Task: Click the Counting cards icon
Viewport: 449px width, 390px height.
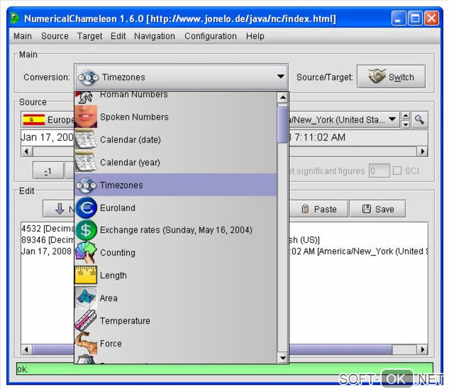Action: pos(86,253)
